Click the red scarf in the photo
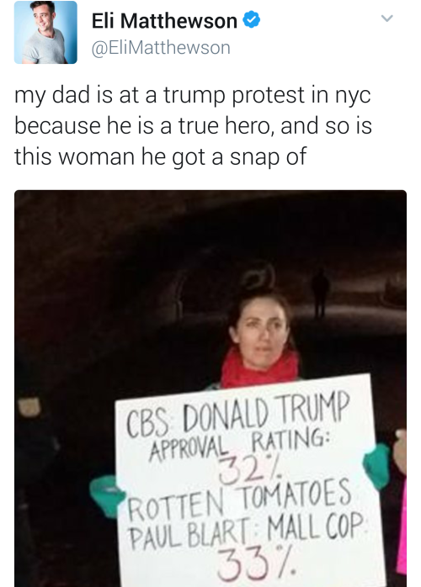Viewport: 421px width, 587px height. pyautogui.click(x=260, y=368)
